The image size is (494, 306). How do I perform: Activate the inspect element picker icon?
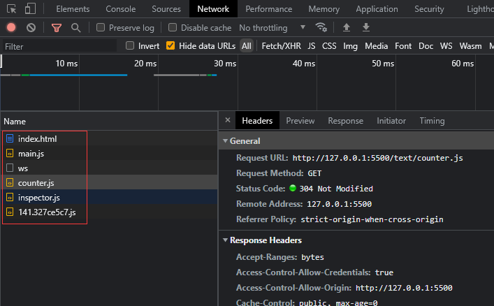coord(11,9)
